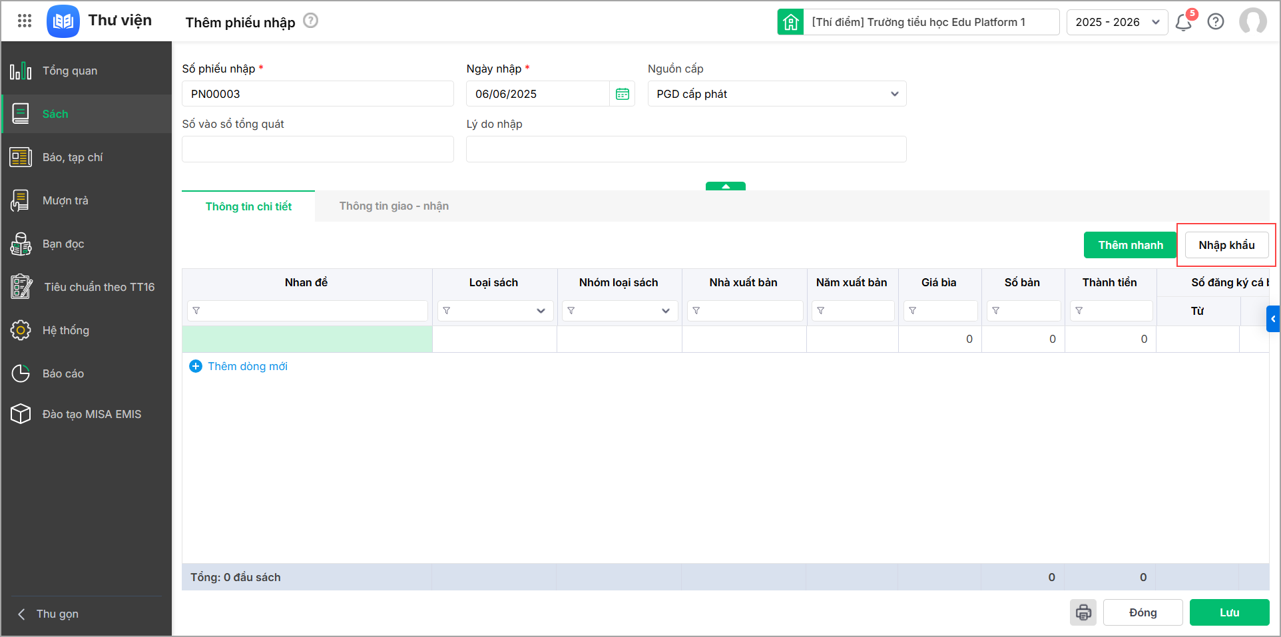Click the print icon button
The width and height of the screenshot is (1281, 637).
pyautogui.click(x=1083, y=612)
